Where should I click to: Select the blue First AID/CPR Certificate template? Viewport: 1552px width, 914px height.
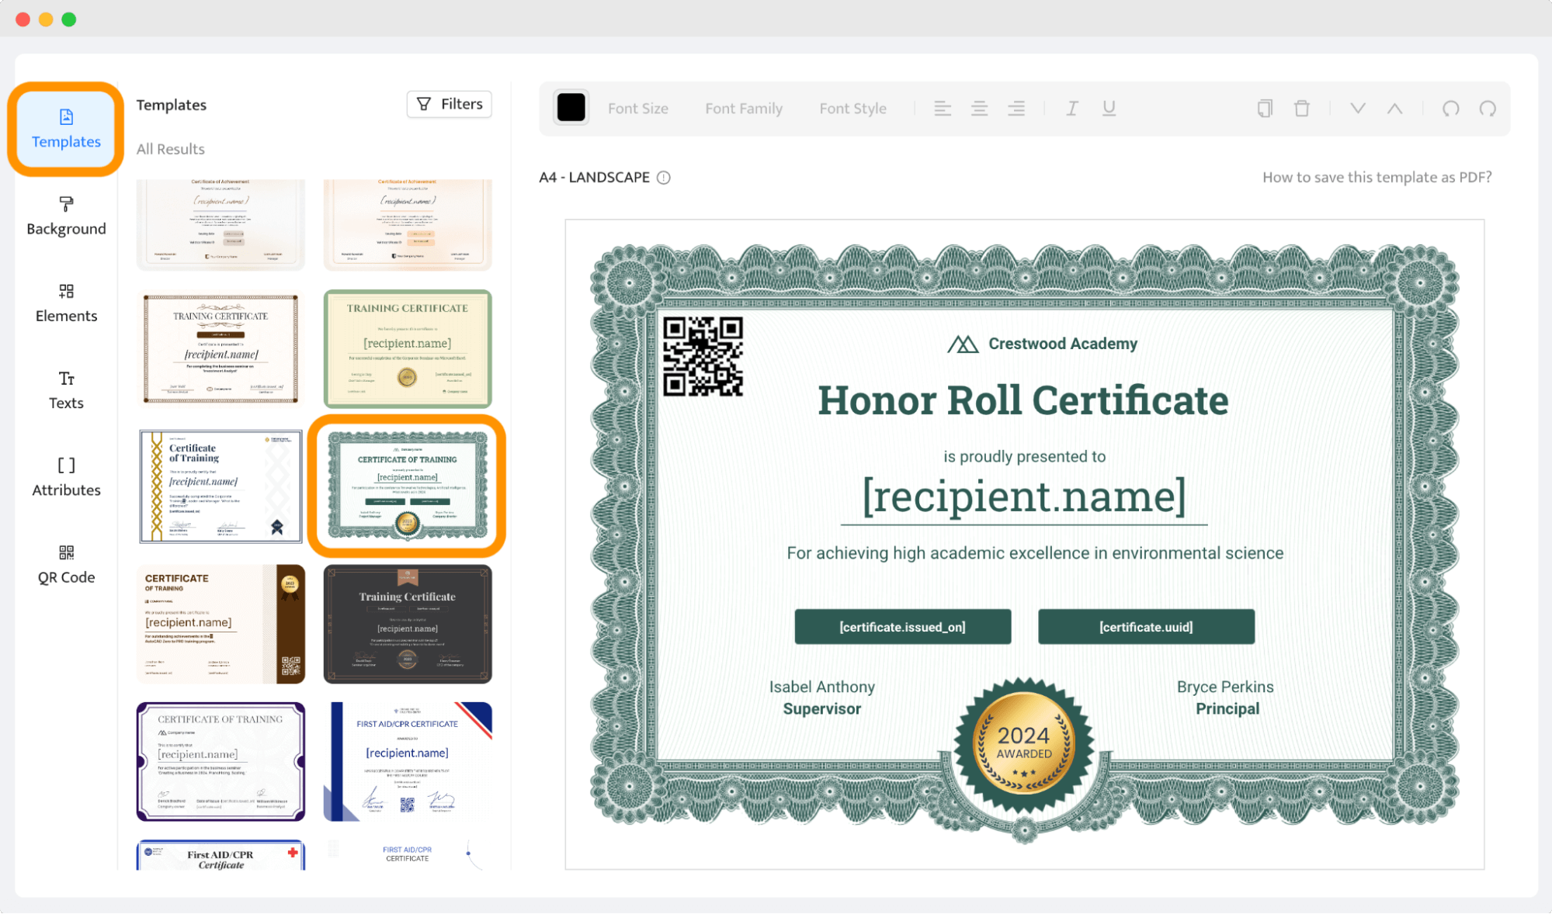click(x=408, y=761)
